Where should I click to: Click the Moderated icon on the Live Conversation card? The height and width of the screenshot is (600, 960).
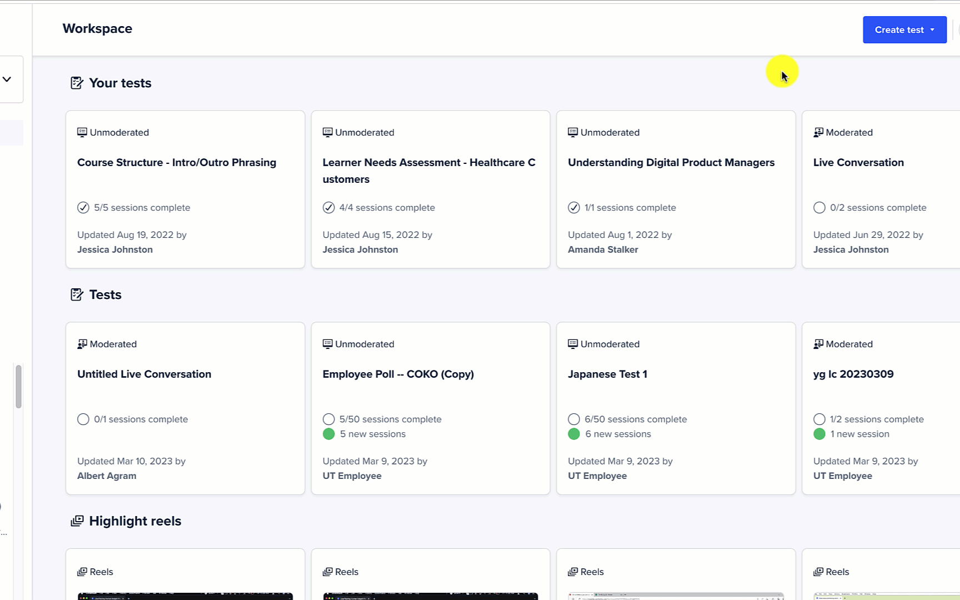818,132
